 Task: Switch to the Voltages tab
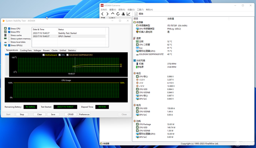click(x=37, y=50)
